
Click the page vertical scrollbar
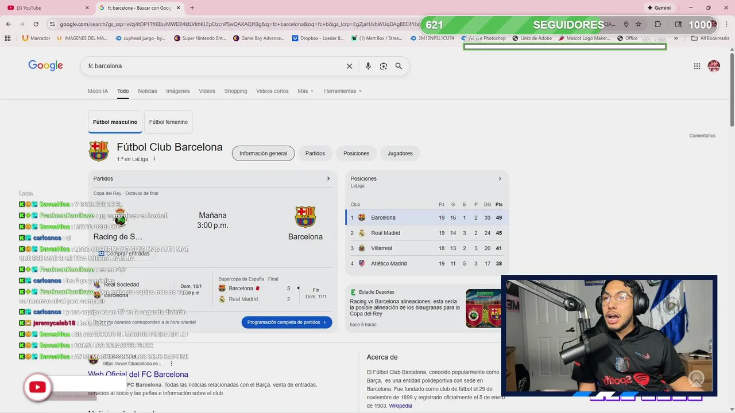tap(732, 89)
